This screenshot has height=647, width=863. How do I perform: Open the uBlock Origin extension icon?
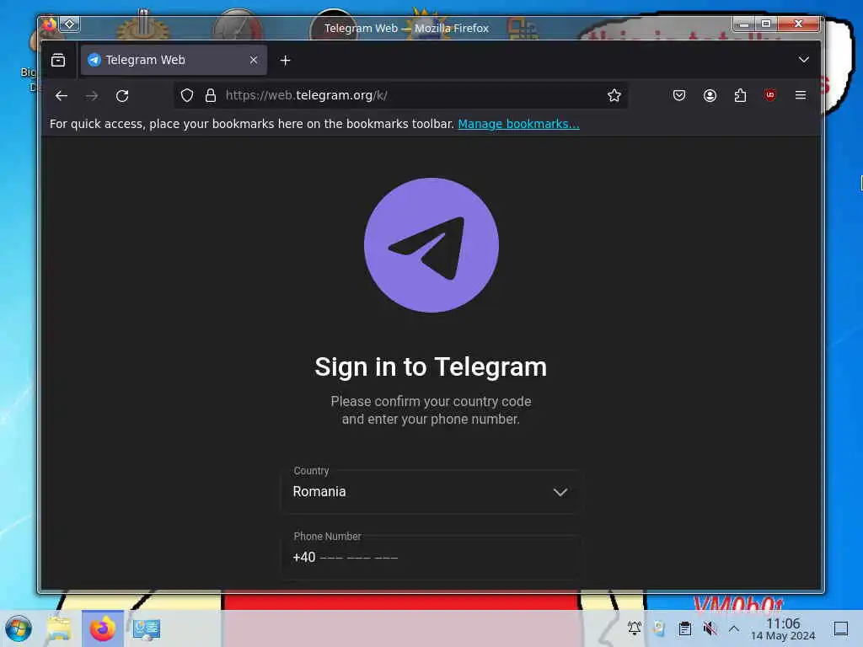pos(770,95)
